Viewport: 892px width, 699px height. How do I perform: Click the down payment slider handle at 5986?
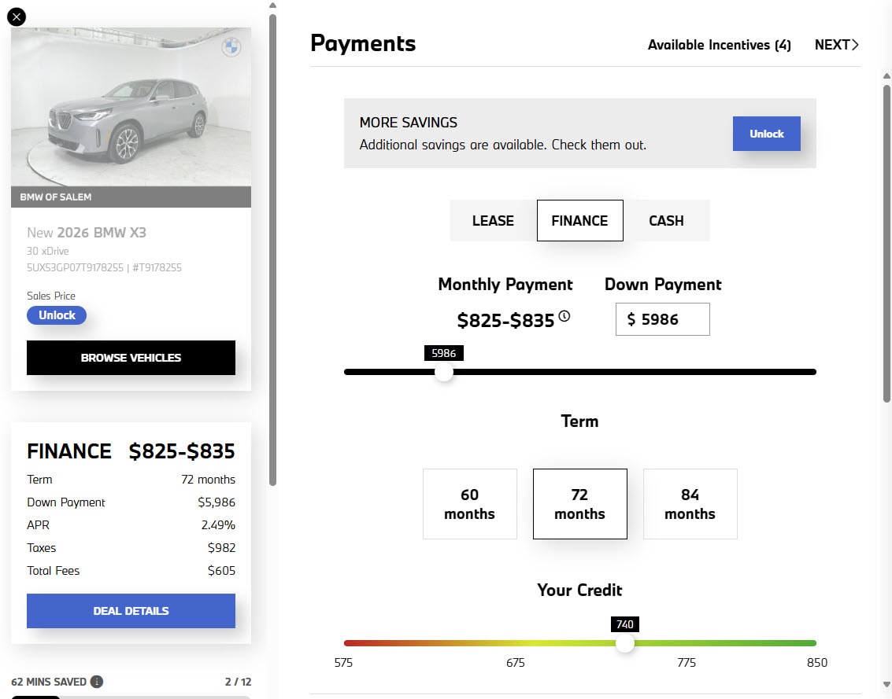(x=444, y=372)
